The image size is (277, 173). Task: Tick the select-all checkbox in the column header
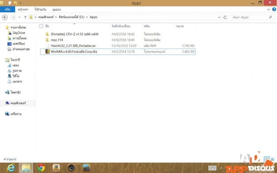pyautogui.click(x=41, y=26)
